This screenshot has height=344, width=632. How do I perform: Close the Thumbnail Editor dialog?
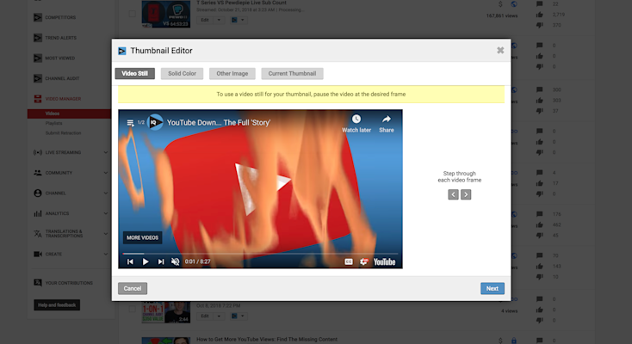pyautogui.click(x=500, y=51)
